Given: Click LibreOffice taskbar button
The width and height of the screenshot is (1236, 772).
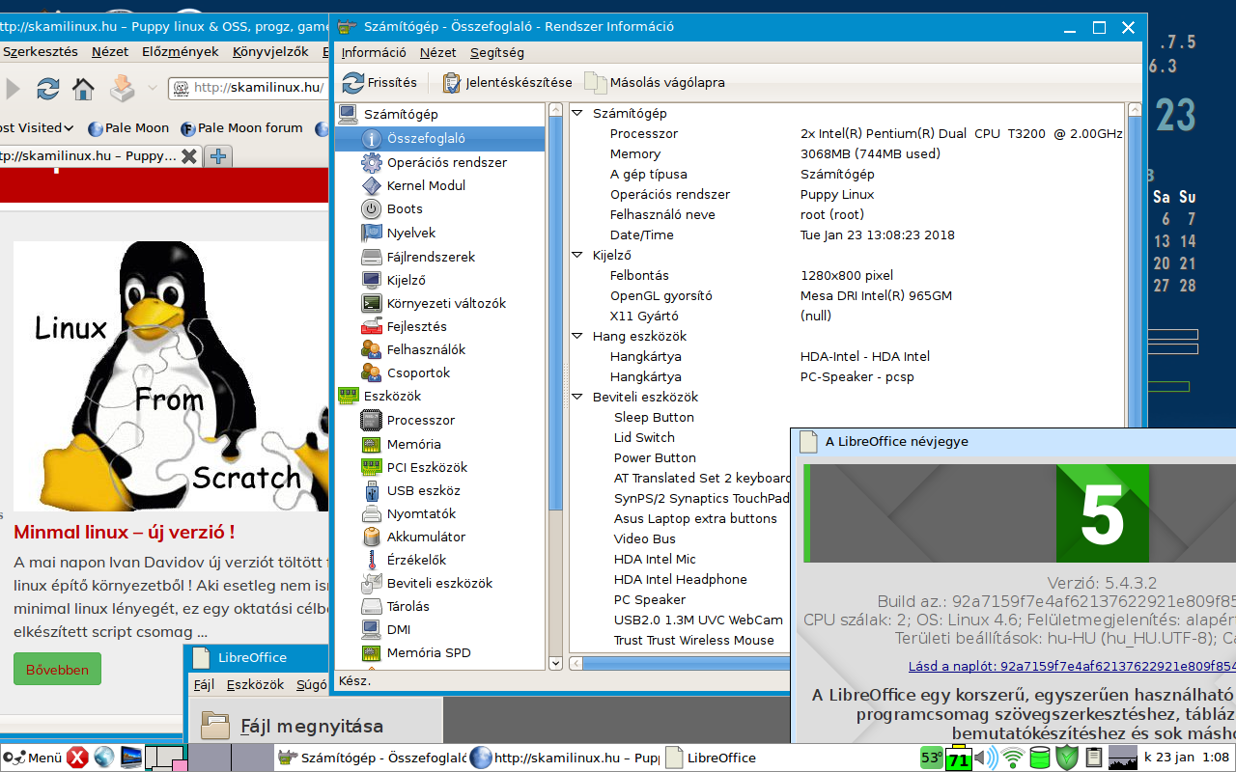Looking at the screenshot, I should tap(711, 758).
